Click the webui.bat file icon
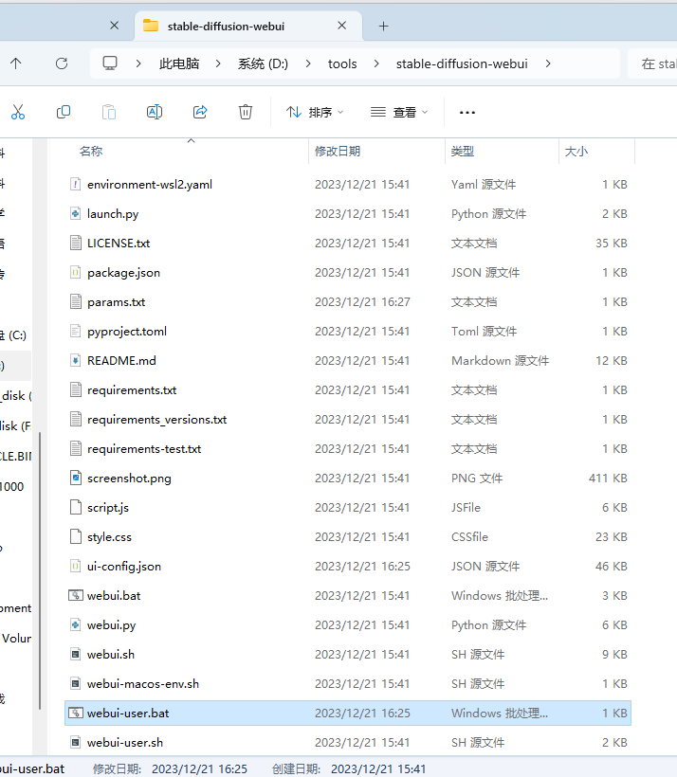This screenshot has width=677, height=777. tap(76, 595)
